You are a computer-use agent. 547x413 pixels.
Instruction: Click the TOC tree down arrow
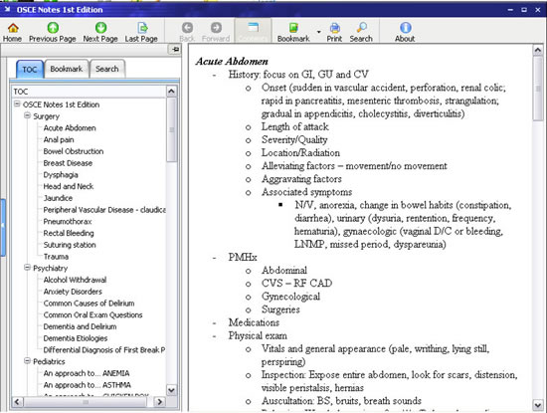click(x=171, y=389)
